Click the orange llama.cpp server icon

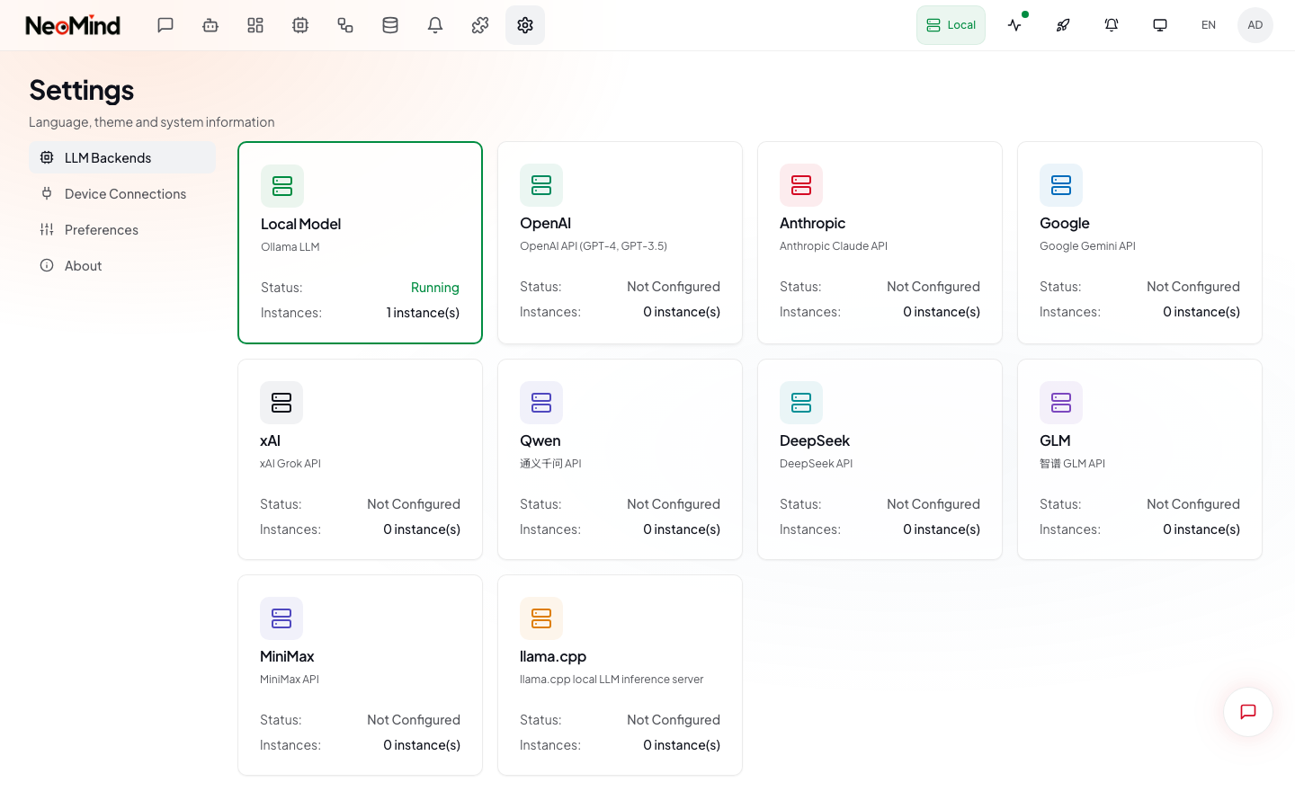[541, 618]
